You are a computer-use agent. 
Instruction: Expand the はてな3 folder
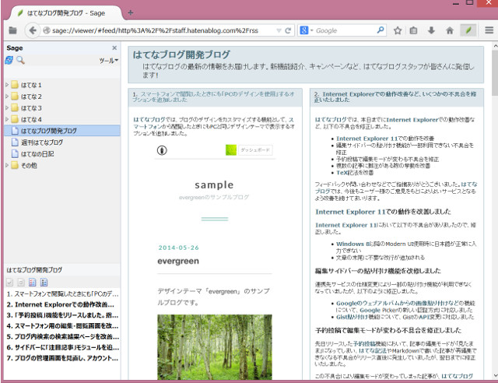click(x=7, y=107)
